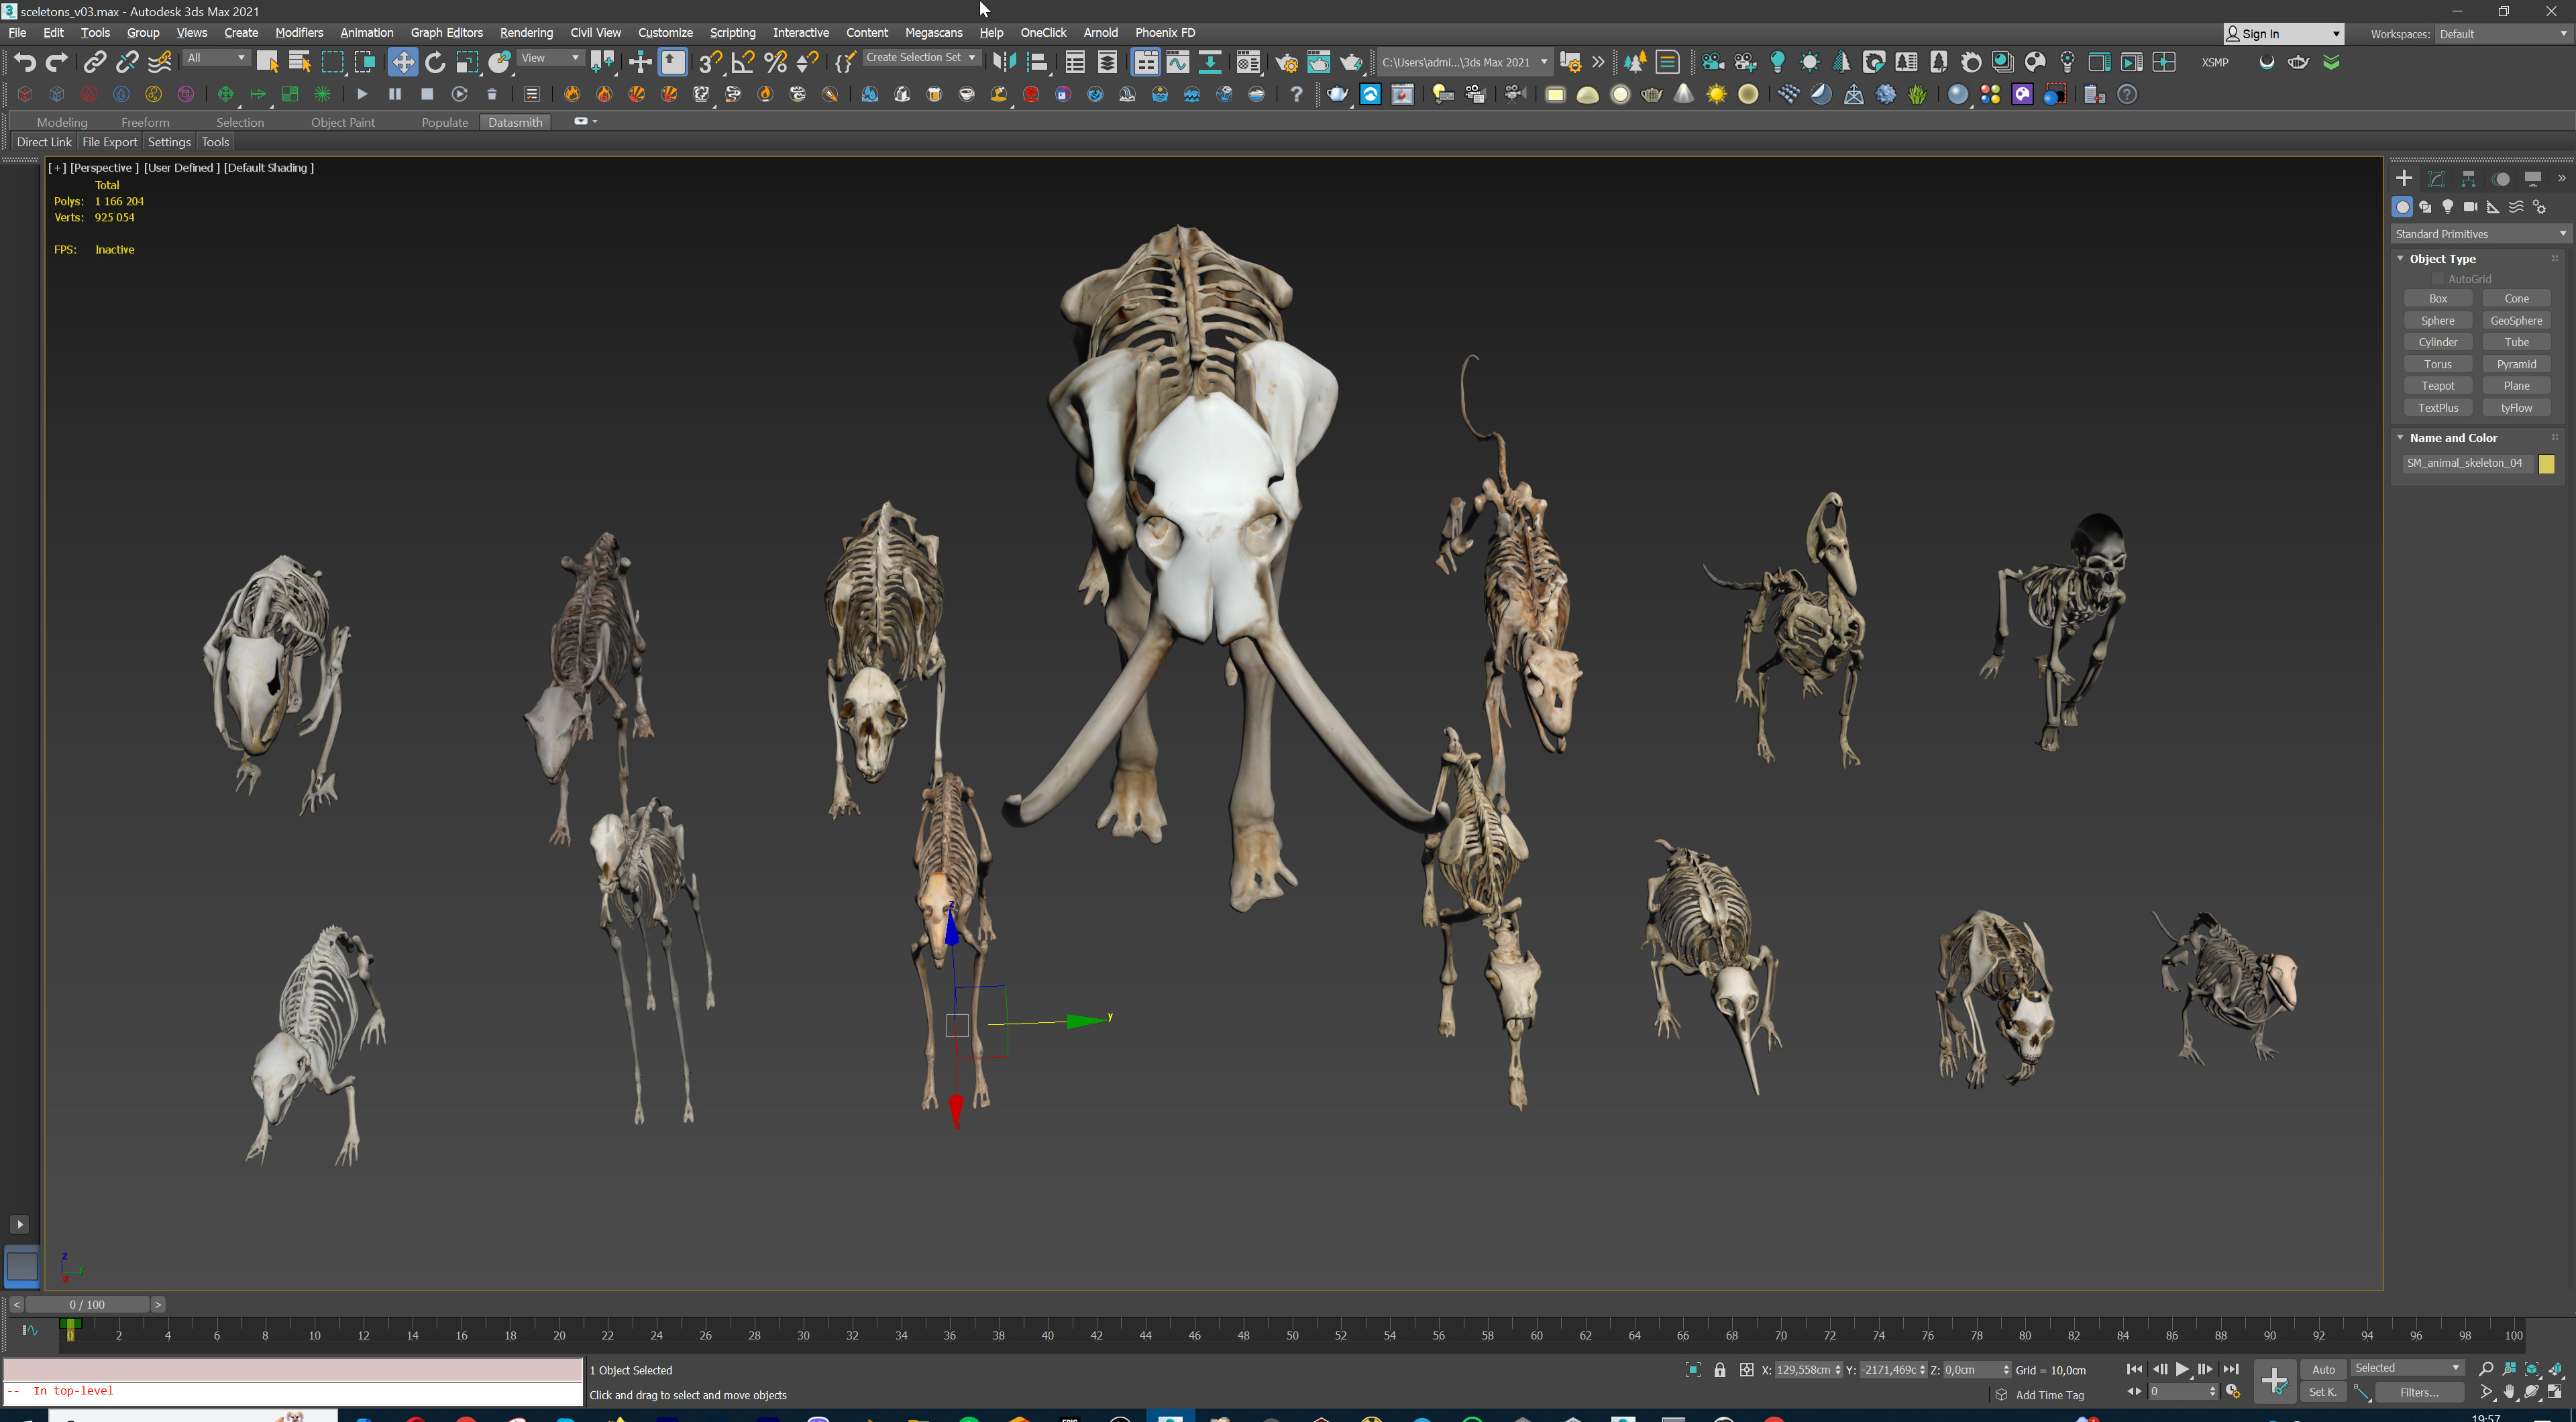Create a Teapot primitive button
This screenshot has width=2576, height=1422.
coord(2437,386)
